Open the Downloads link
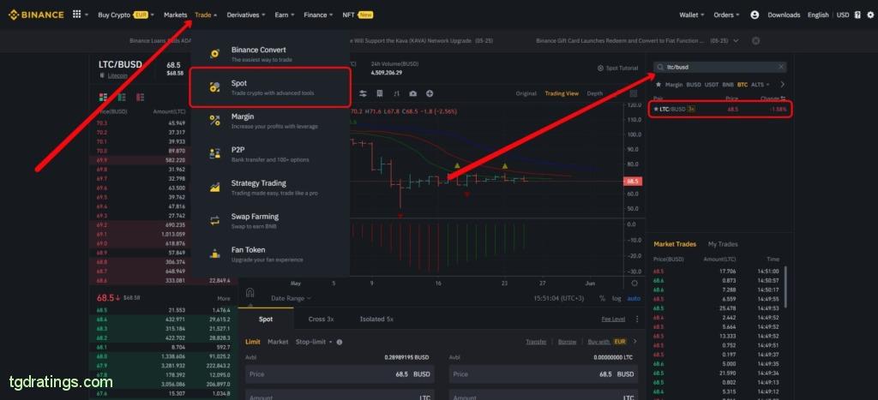 (x=784, y=15)
